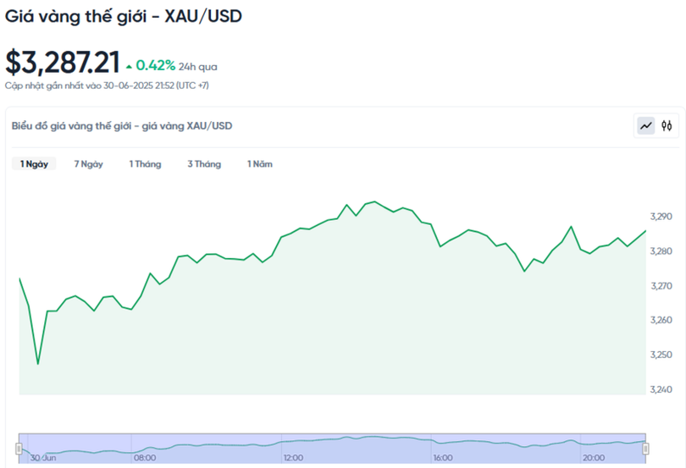Choose the 1 Năm chart period
The image size is (686, 468).
(x=260, y=164)
